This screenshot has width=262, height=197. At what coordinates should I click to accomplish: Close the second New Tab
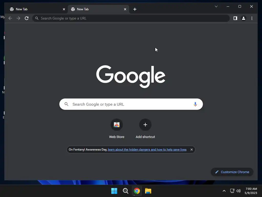point(125,9)
